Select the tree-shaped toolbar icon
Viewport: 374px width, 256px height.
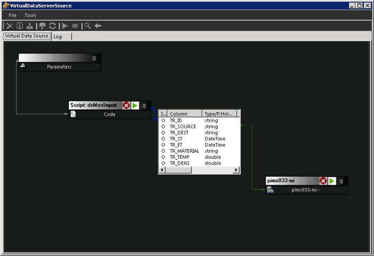(42, 26)
